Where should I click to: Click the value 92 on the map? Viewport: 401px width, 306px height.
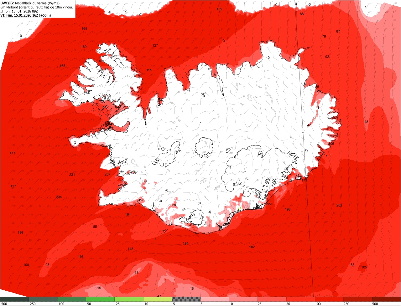pyautogui.click(x=327, y=57)
